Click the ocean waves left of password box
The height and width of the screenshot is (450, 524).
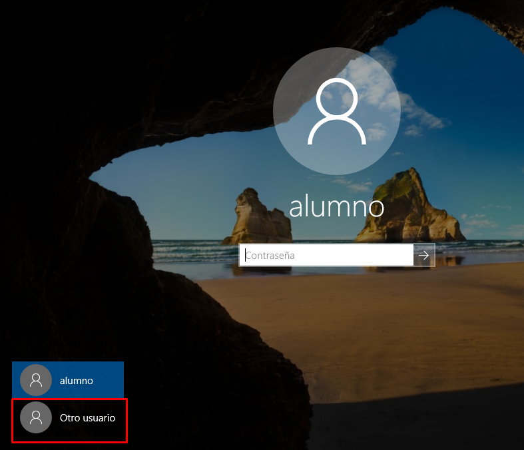coord(196,250)
